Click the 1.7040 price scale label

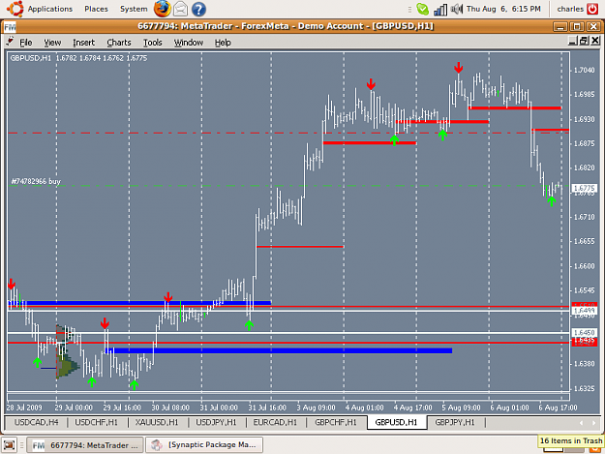tap(584, 70)
